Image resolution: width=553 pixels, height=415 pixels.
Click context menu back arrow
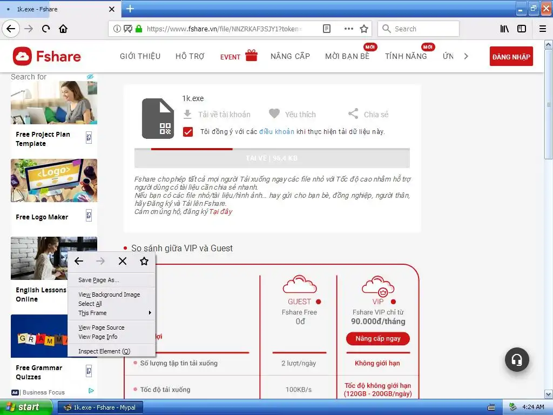tap(79, 261)
